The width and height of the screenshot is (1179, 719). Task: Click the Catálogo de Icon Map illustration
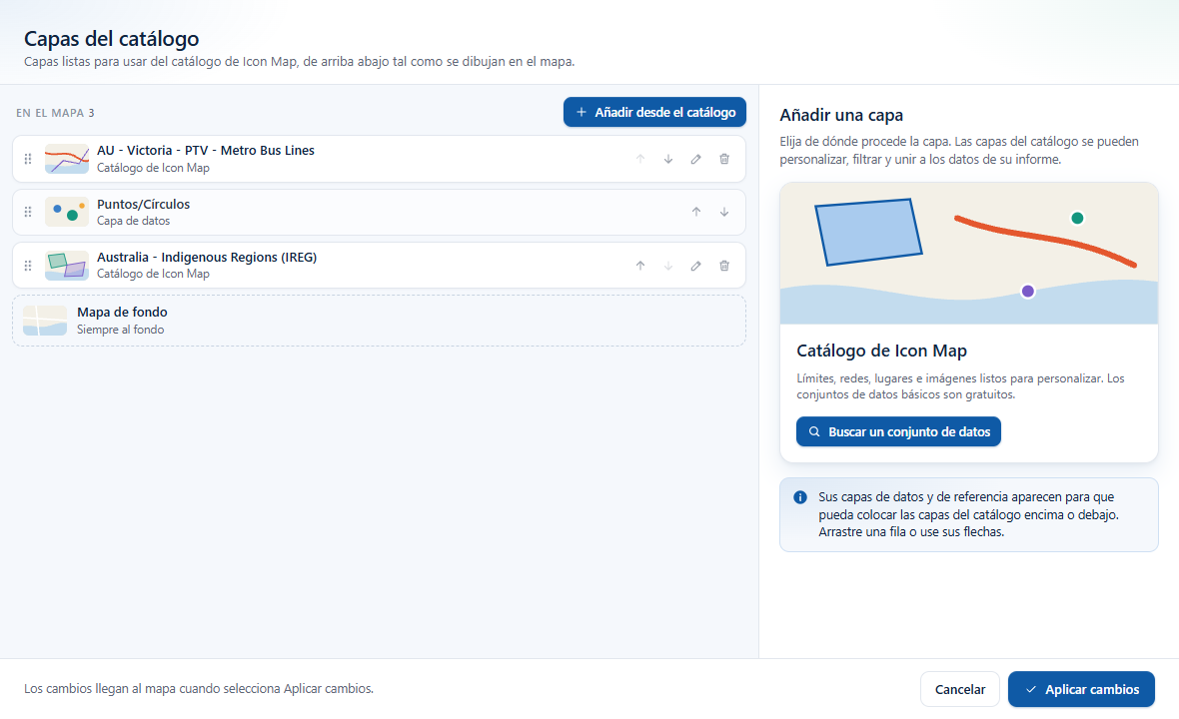click(x=968, y=254)
